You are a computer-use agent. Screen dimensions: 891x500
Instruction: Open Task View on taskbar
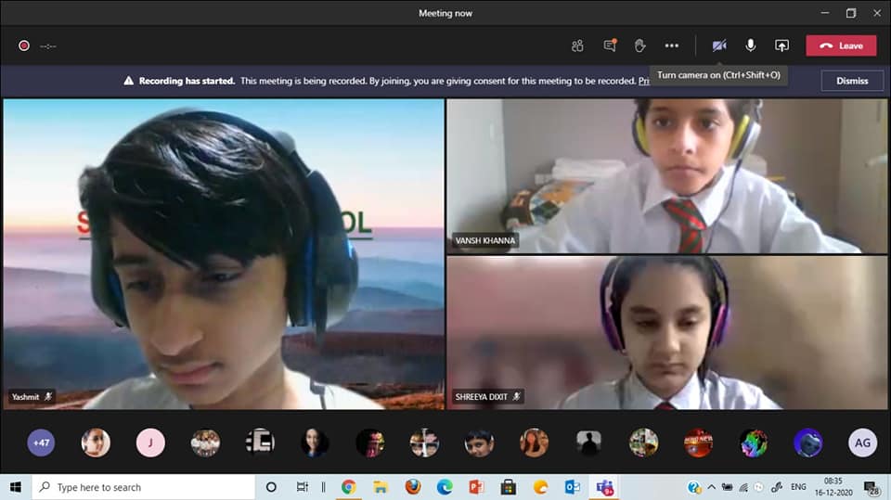(x=303, y=487)
